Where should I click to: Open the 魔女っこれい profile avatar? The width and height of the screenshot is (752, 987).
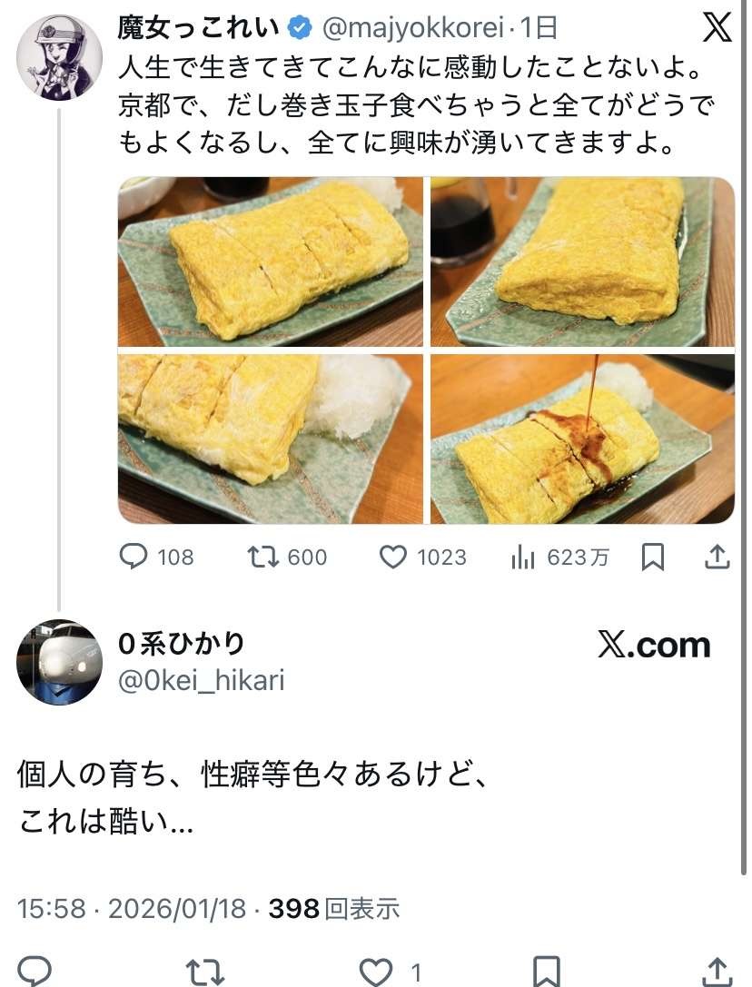(59, 57)
